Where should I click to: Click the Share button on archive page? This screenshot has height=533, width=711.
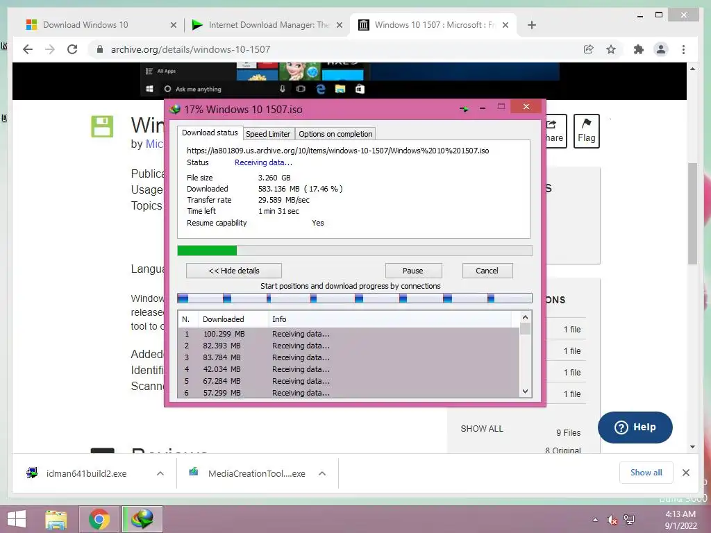tap(555, 131)
